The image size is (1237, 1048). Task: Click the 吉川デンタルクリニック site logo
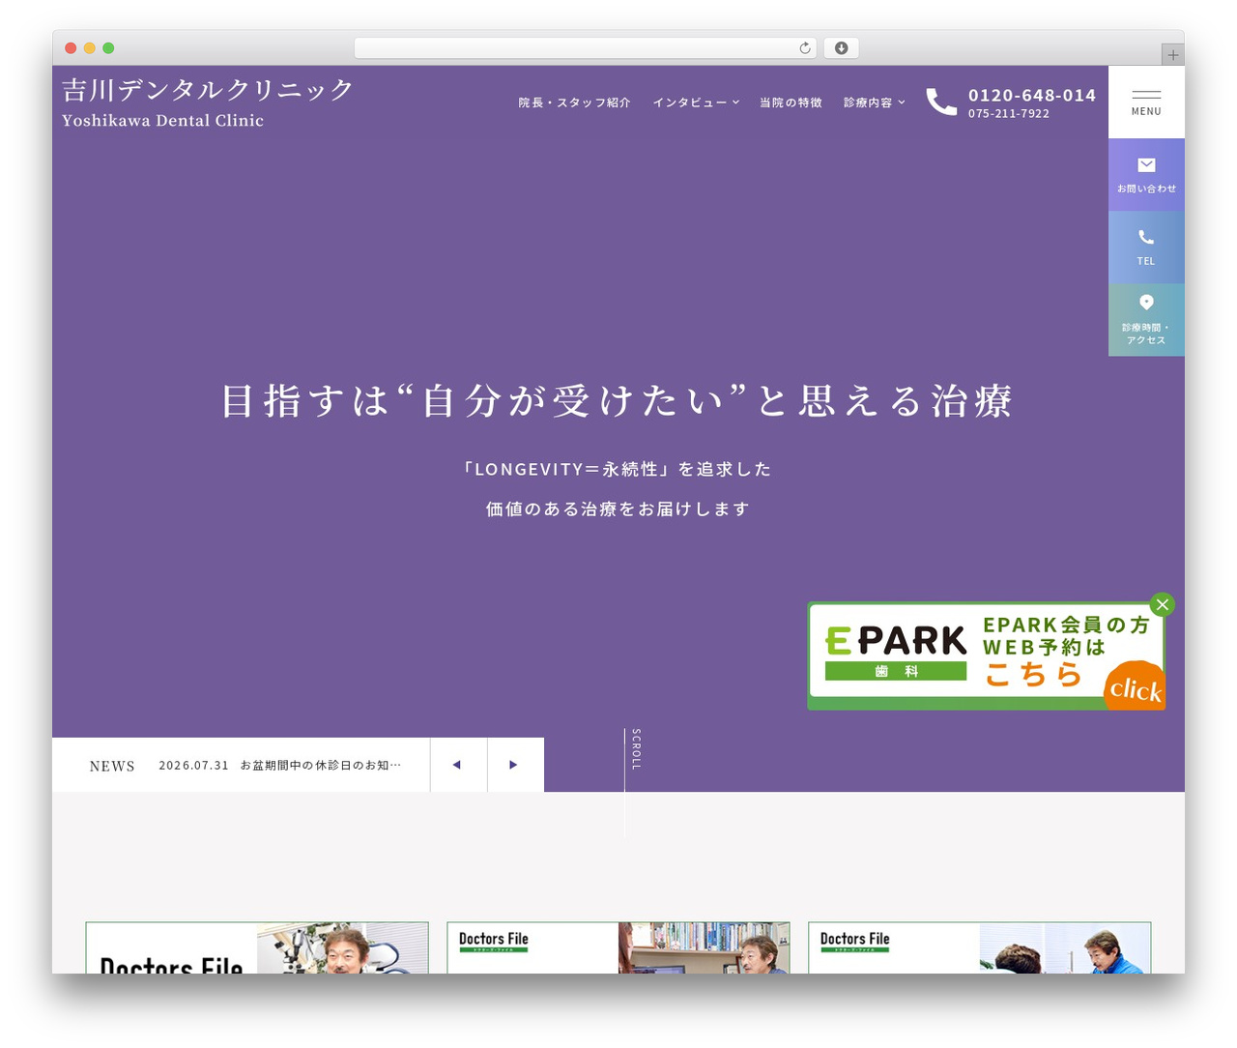208,102
